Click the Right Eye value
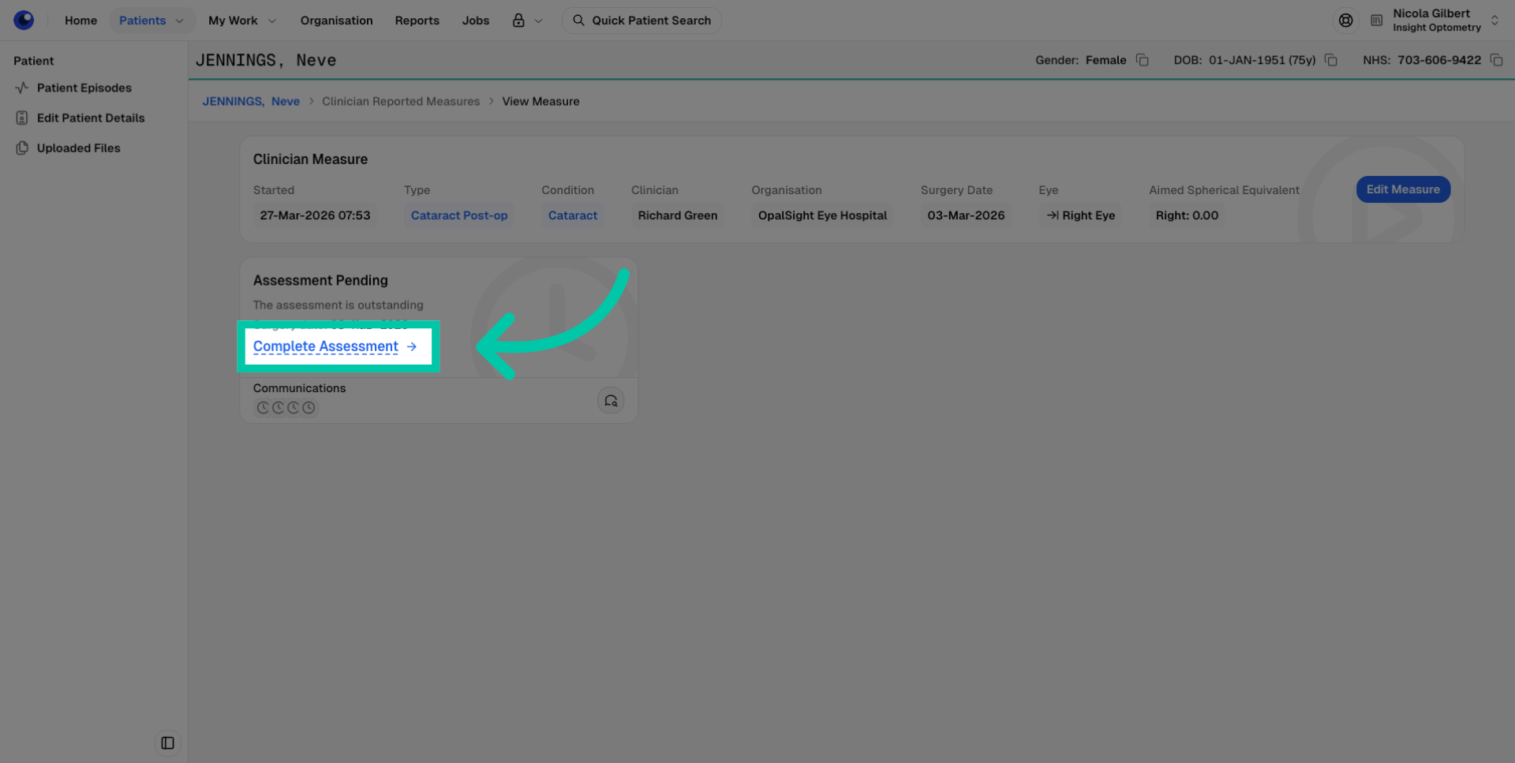Screen dimensions: 1515x763 point(1080,215)
